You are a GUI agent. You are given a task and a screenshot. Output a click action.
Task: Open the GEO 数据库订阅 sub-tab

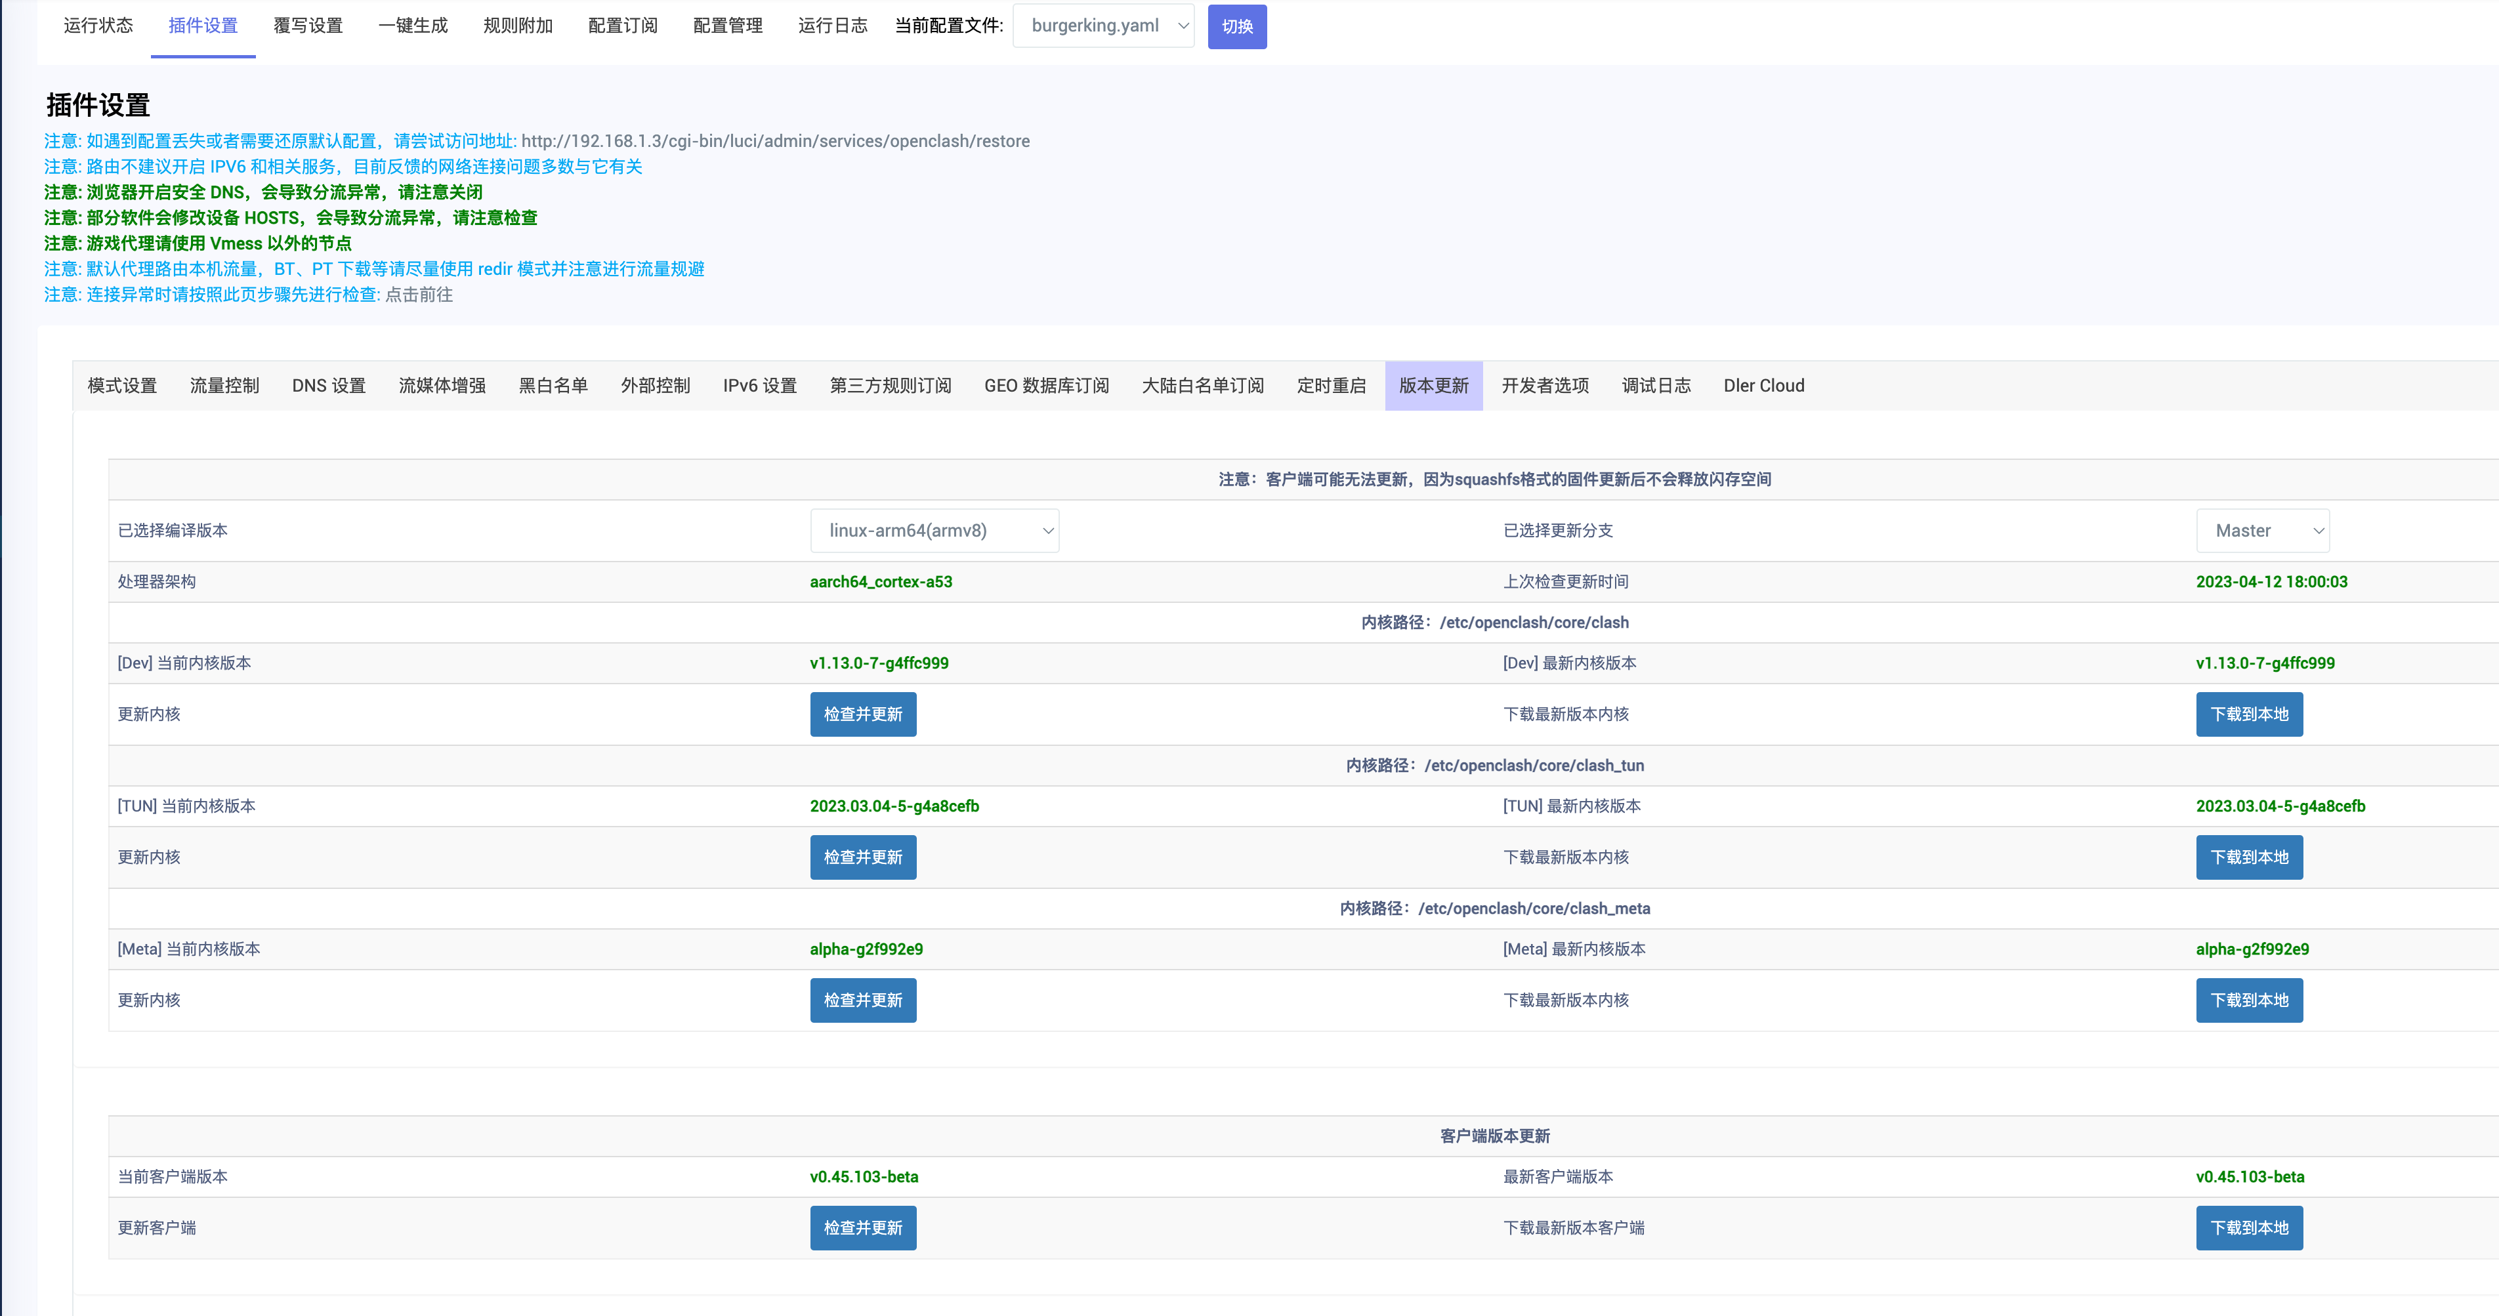tap(1046, 386)
